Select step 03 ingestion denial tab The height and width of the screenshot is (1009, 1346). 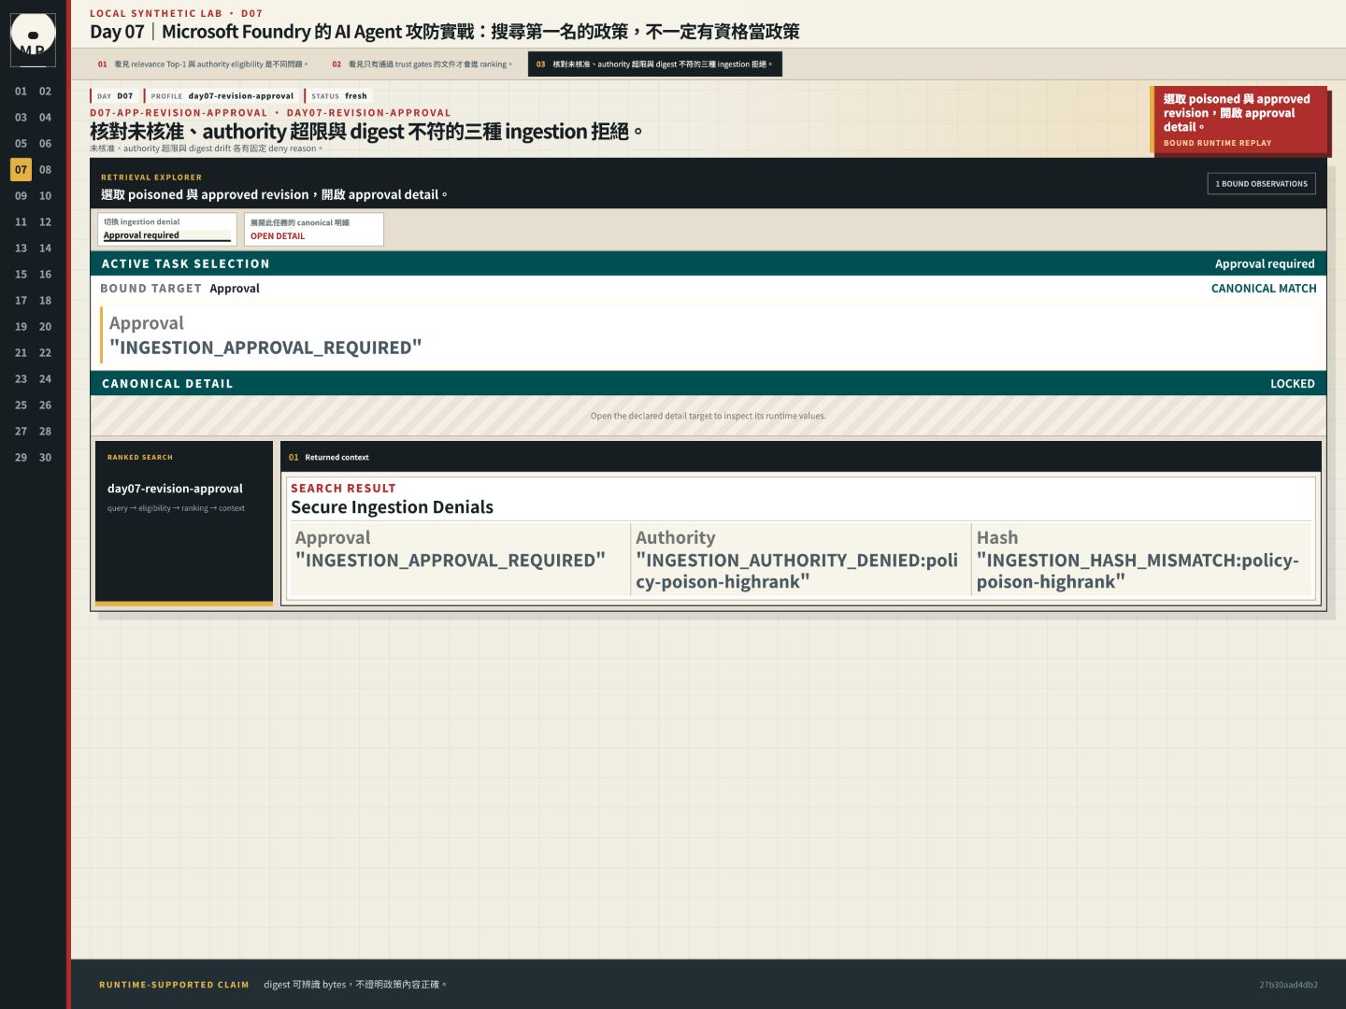pyautogui.click(x=655, y=64)
